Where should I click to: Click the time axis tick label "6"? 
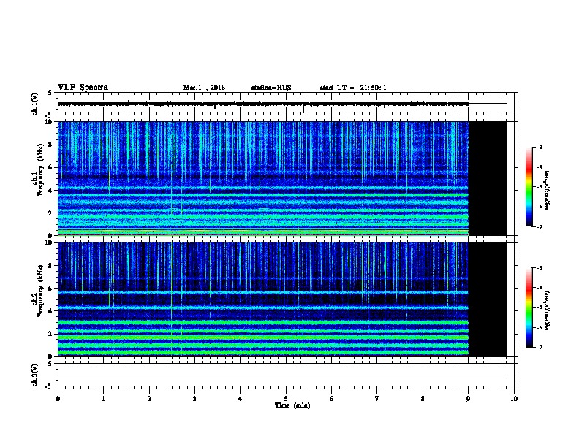[331, 398]
